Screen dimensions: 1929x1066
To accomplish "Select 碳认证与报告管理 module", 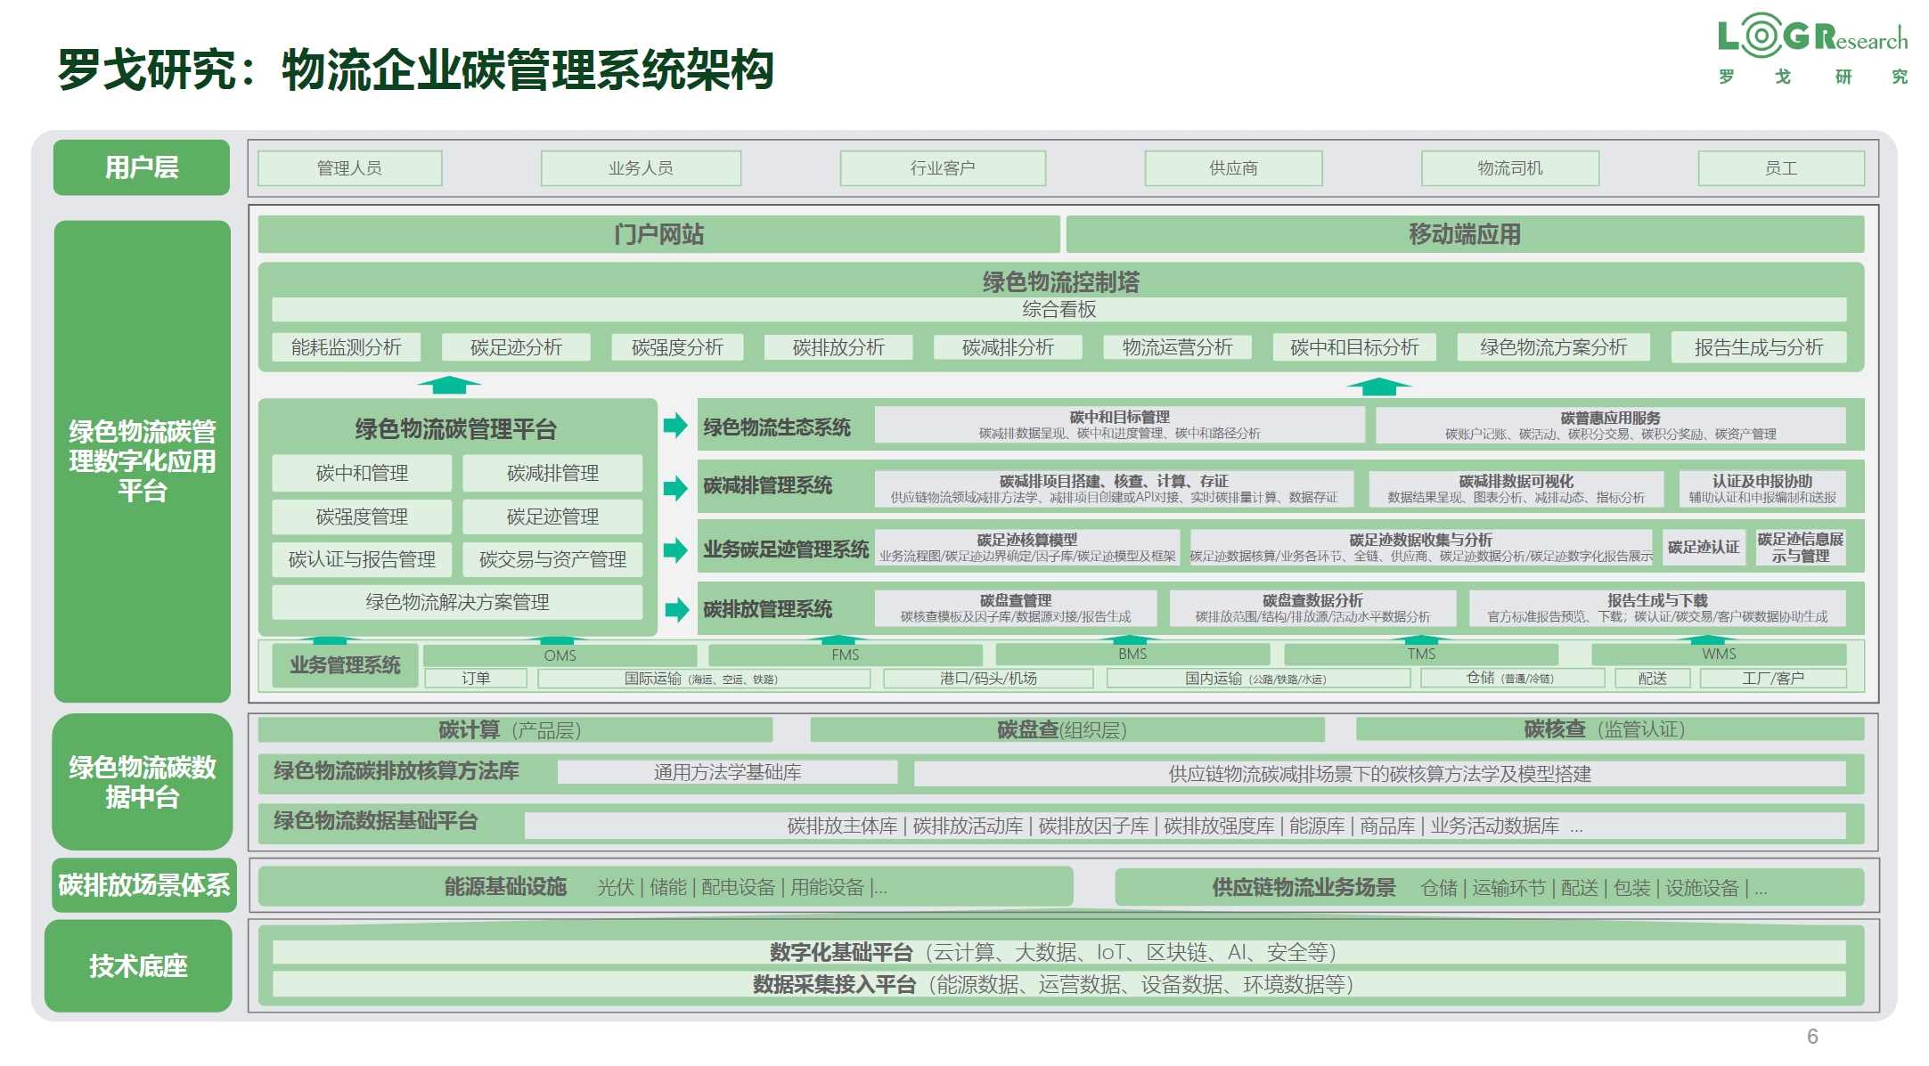I will [362, 559].
